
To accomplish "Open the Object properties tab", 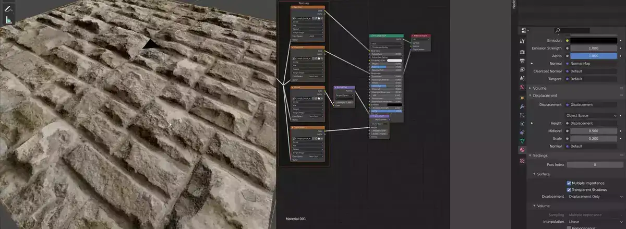I will coord(522,98).
